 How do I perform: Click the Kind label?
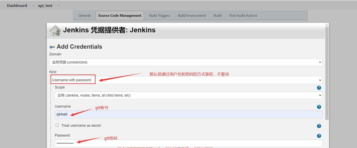click(x=53, y=72)
